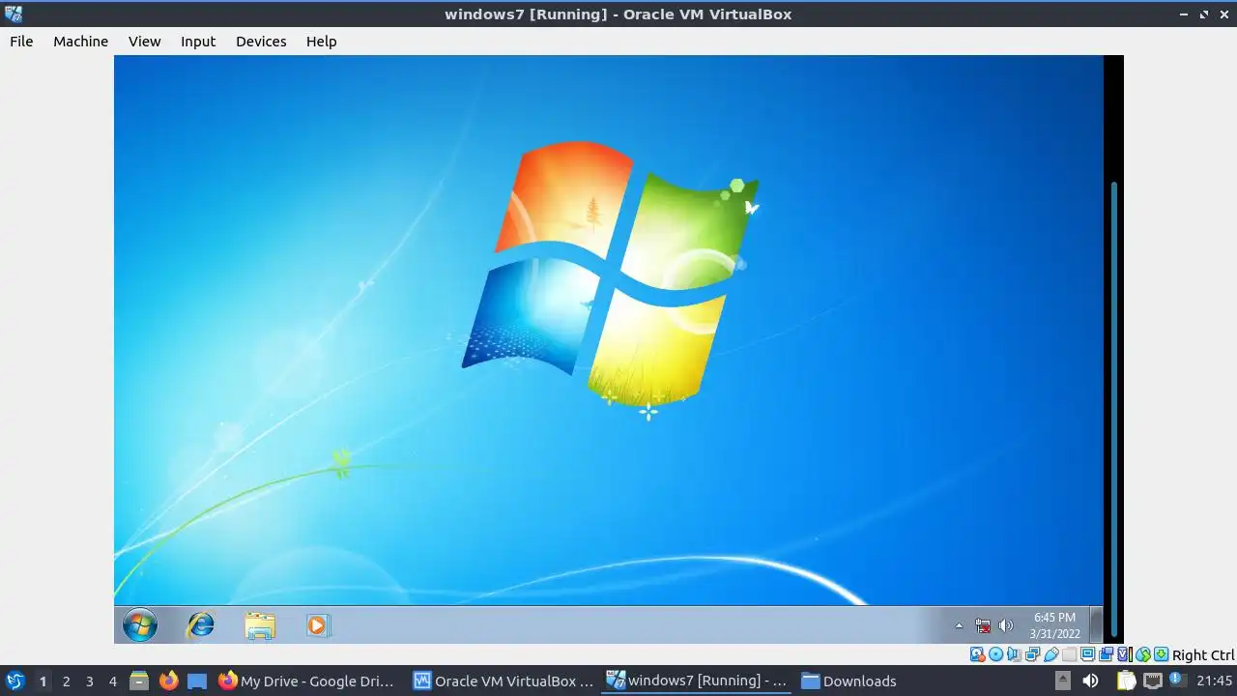Screen dimensions: 1237x696
Task: Open the Devices menu
Action: tap(261, 42)
